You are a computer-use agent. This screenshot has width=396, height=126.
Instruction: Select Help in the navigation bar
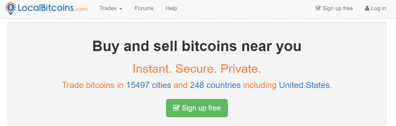click(171, 8)
